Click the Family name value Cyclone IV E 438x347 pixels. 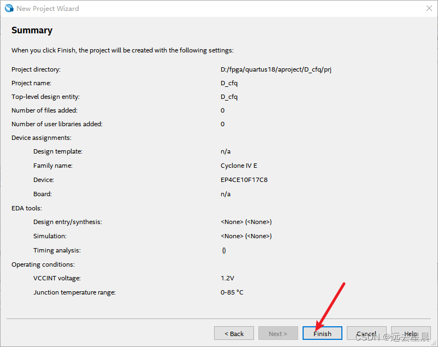tap(239, 166)
